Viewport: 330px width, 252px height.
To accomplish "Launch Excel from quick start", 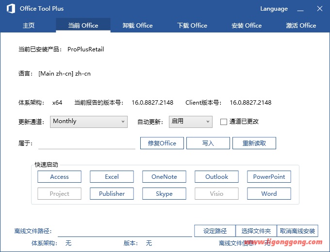I will pos(112,176).
